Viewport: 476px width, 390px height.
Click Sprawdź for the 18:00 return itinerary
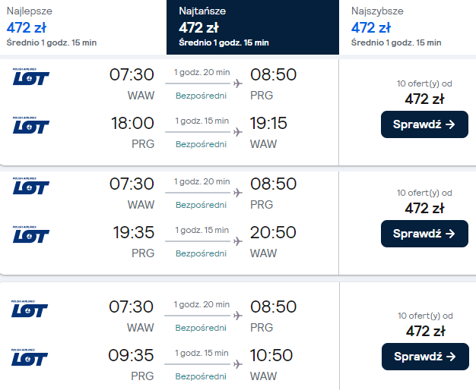tap(424, 124)
